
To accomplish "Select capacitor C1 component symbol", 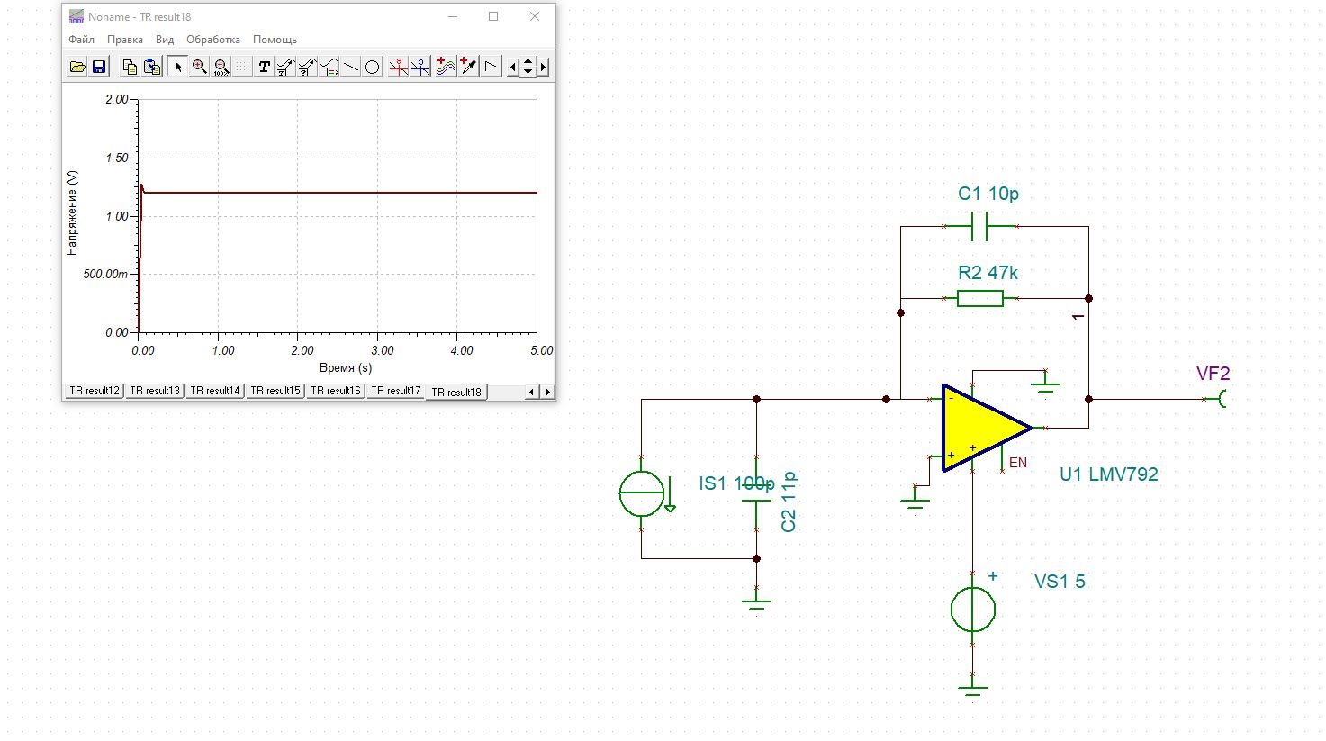I will click(x=979, y=227).
